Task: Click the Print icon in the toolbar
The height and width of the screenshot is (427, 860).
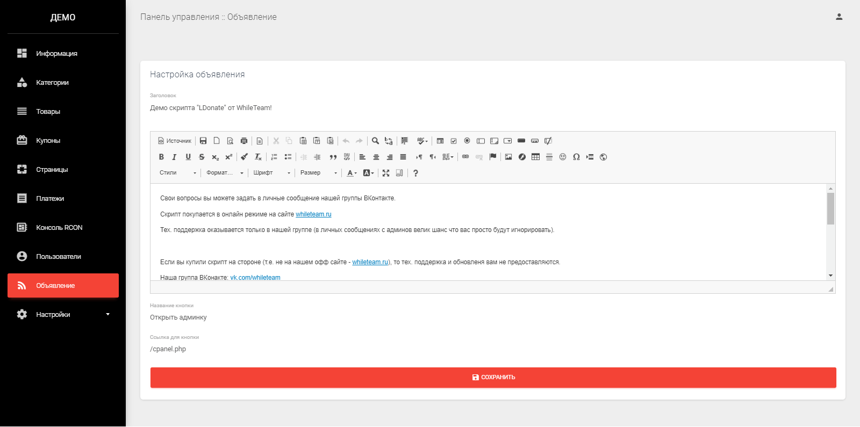Action: point(244,141)
